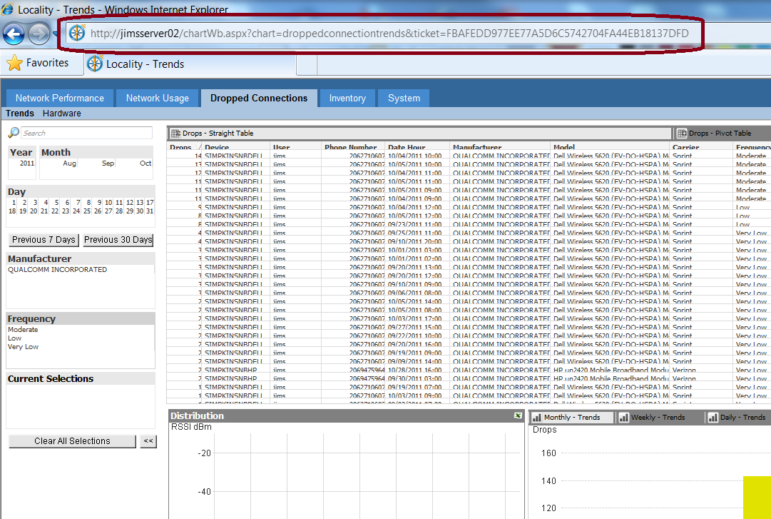Click the magnifier search icon
Viewport: 771px width, 519px height.
pyautogui.click(x=14, y=132)
